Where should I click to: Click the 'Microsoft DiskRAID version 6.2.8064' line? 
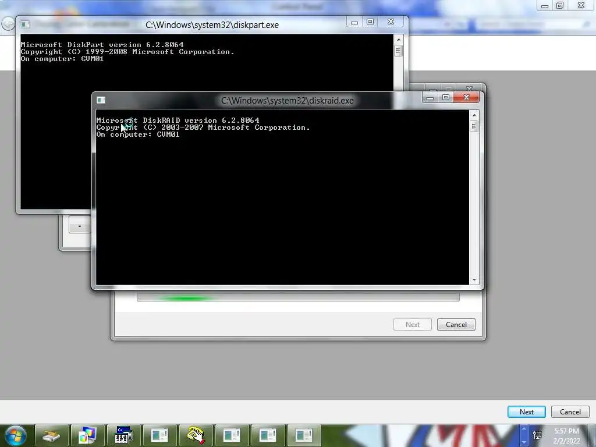(x=178, y=120)
